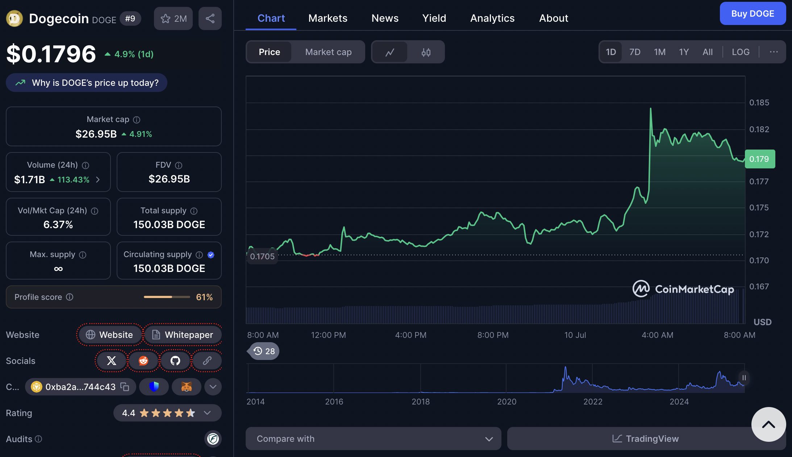The width and height of the screenshot is (792, 457).
Task: Click the 0.179 current price label
Action: [x=760, y=159]
